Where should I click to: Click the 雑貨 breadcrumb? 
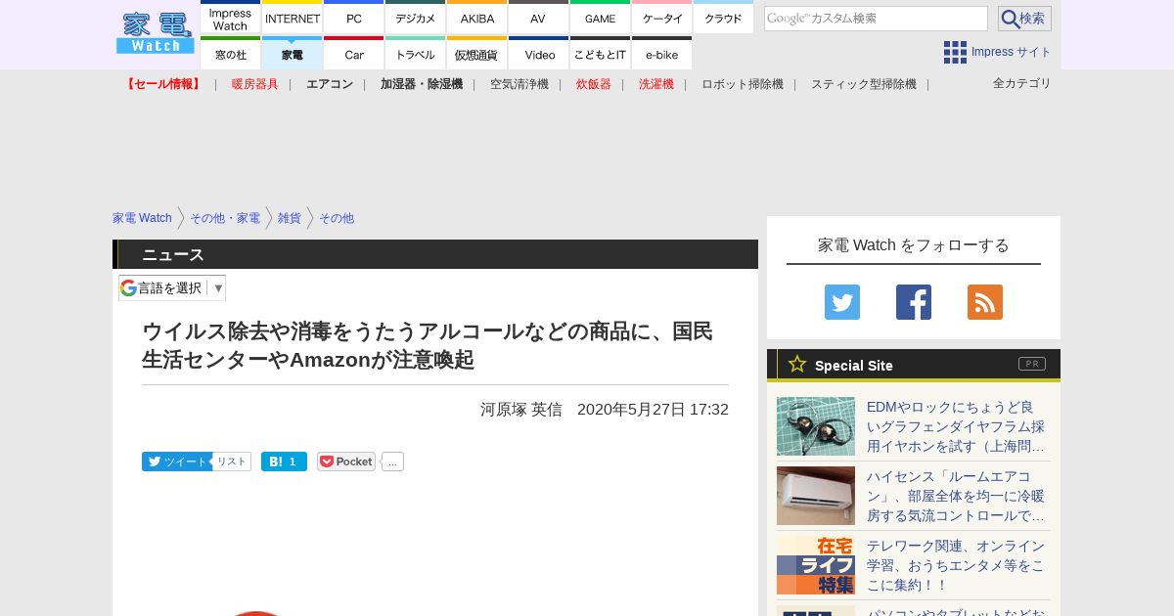click(x=290, y=218)
